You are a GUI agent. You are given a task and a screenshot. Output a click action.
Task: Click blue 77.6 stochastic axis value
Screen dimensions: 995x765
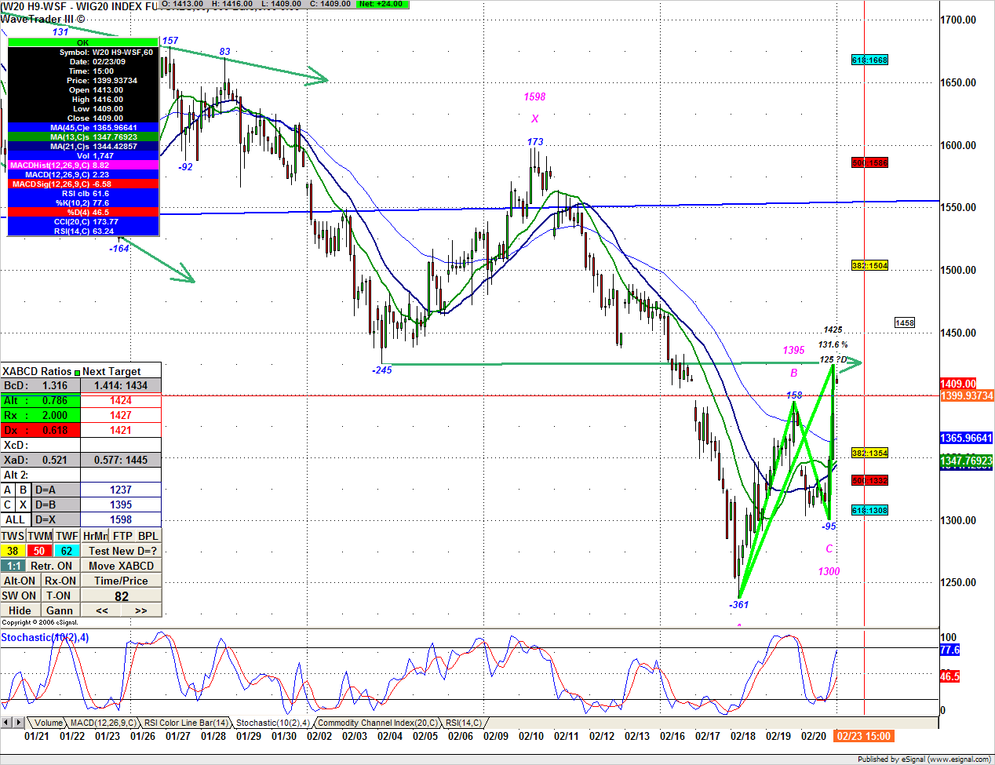pyautogui.click(x=949, y=650)
